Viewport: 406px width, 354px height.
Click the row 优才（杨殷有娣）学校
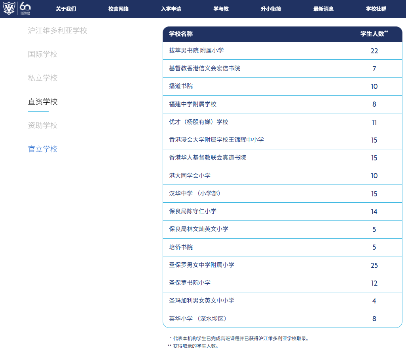(283, 122)
